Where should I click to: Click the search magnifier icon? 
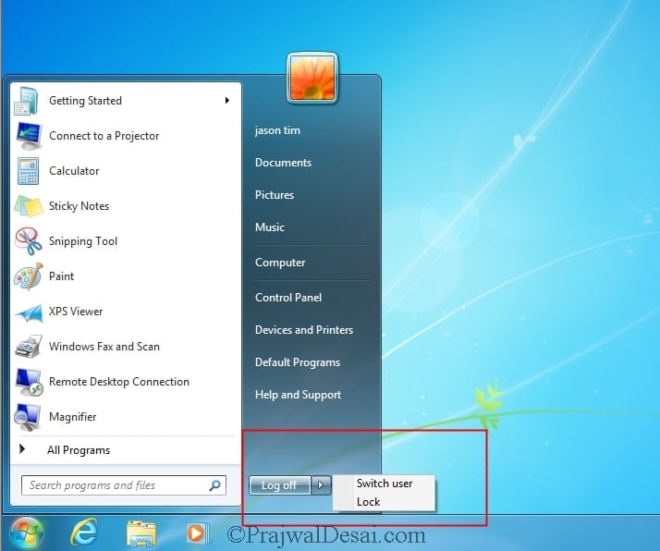click(x=214, y=485)
